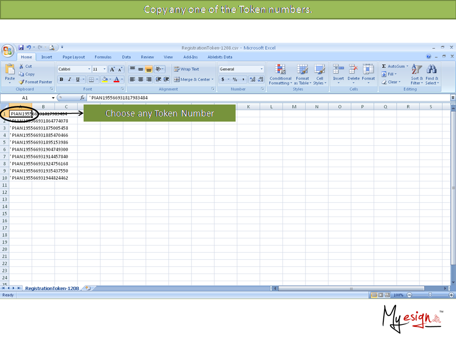Toggle Wrap Text for the cell
Viewport: 456px width, 342px height.
pyautogui.click(x=186, y=69)
